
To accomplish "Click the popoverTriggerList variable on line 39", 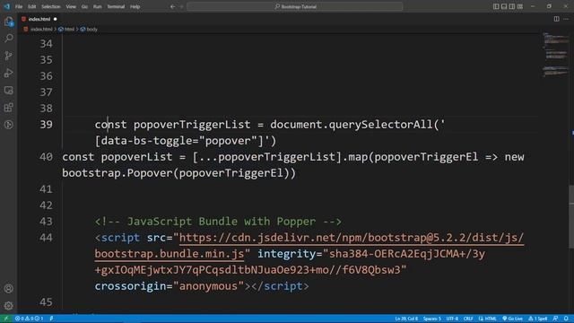I will [x=192, y=125].
